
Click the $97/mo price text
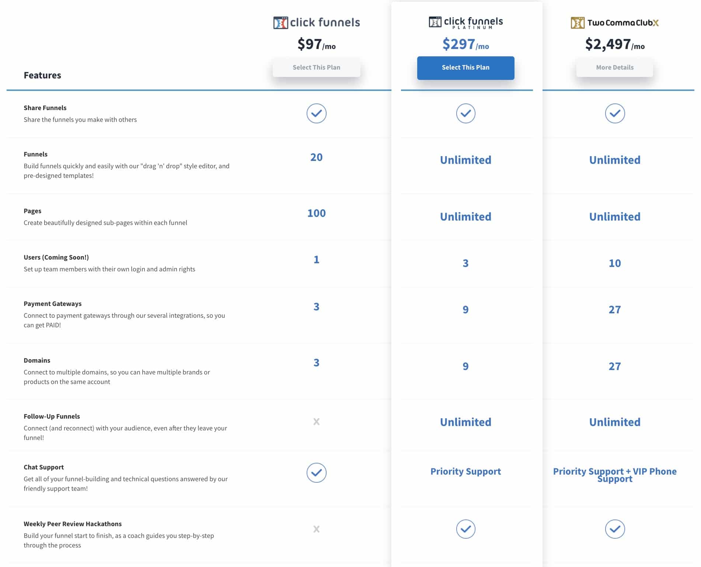click(x=316, y=44)
